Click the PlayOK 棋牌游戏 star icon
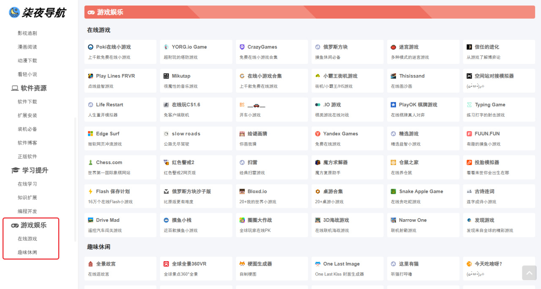 point(393,105)
